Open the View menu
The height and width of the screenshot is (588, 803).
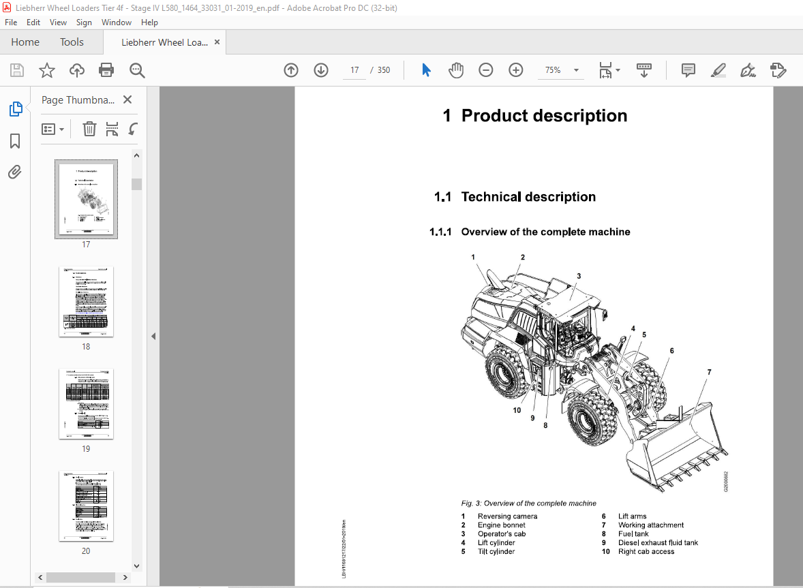58,22
